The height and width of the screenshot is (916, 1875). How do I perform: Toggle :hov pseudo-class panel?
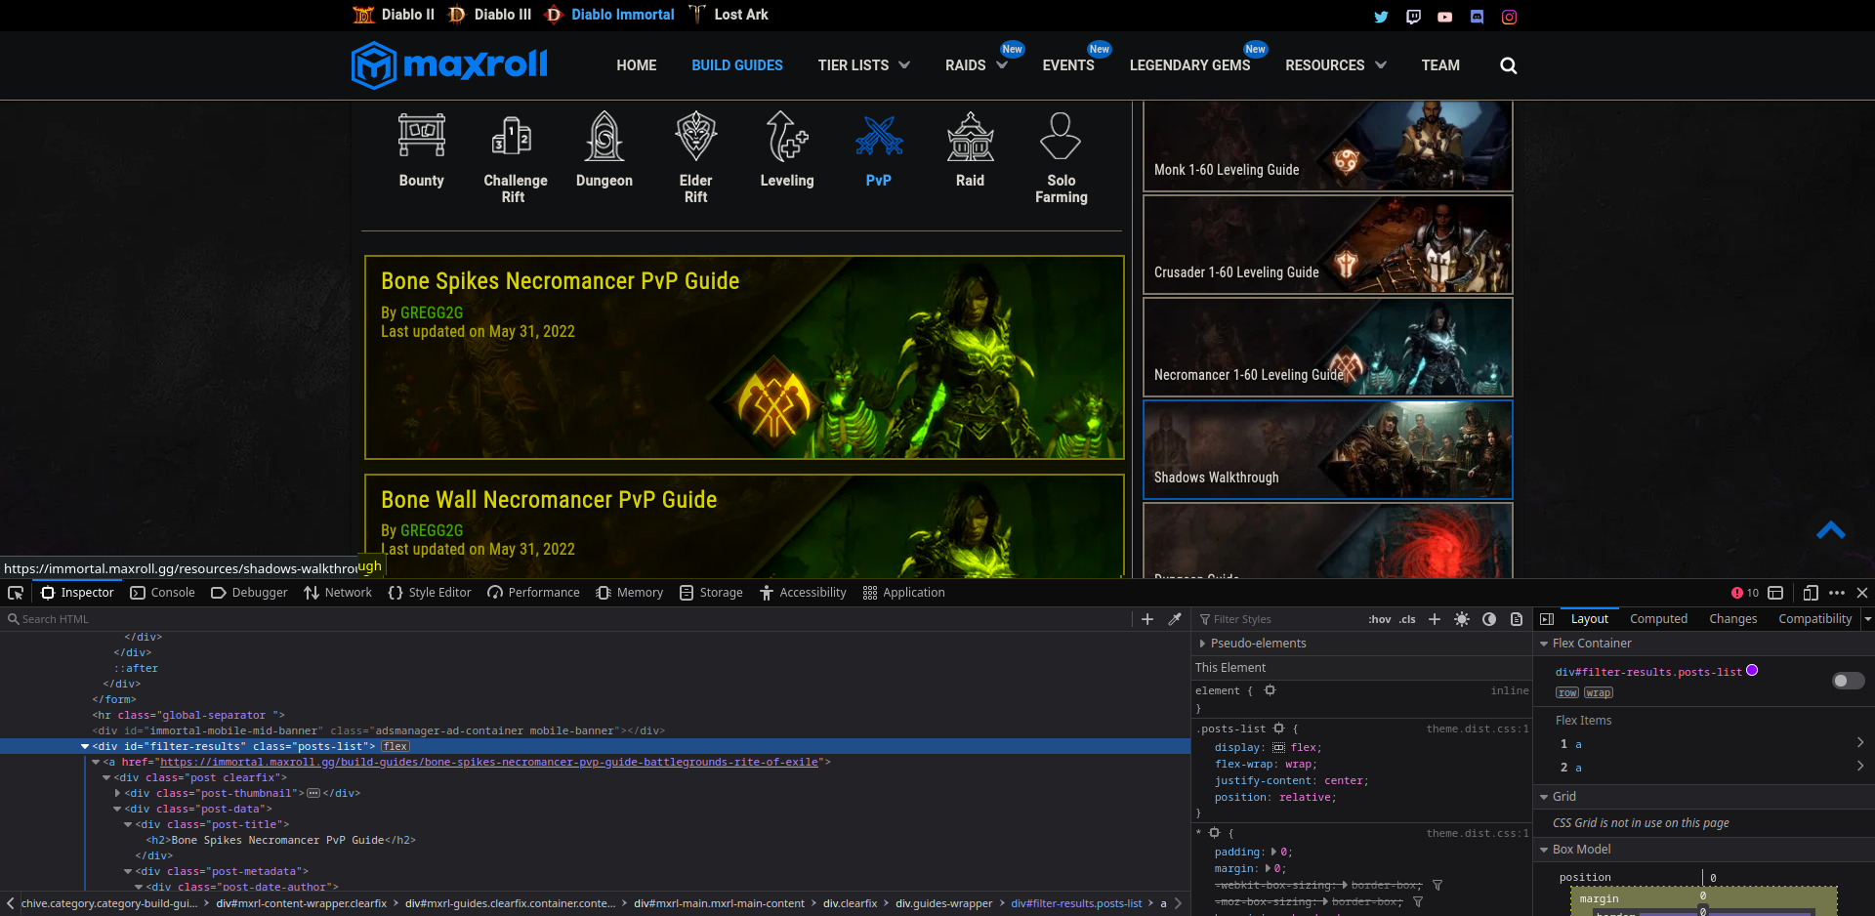(1379, 619)
